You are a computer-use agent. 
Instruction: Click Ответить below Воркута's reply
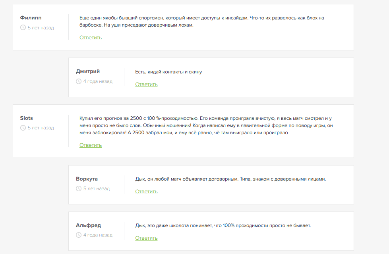(x=146, y=191)
